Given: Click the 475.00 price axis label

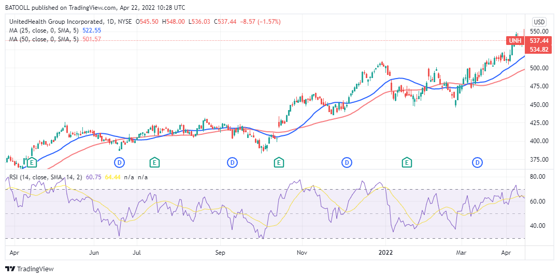Looking at the screenshot, I should click(539, 86).
